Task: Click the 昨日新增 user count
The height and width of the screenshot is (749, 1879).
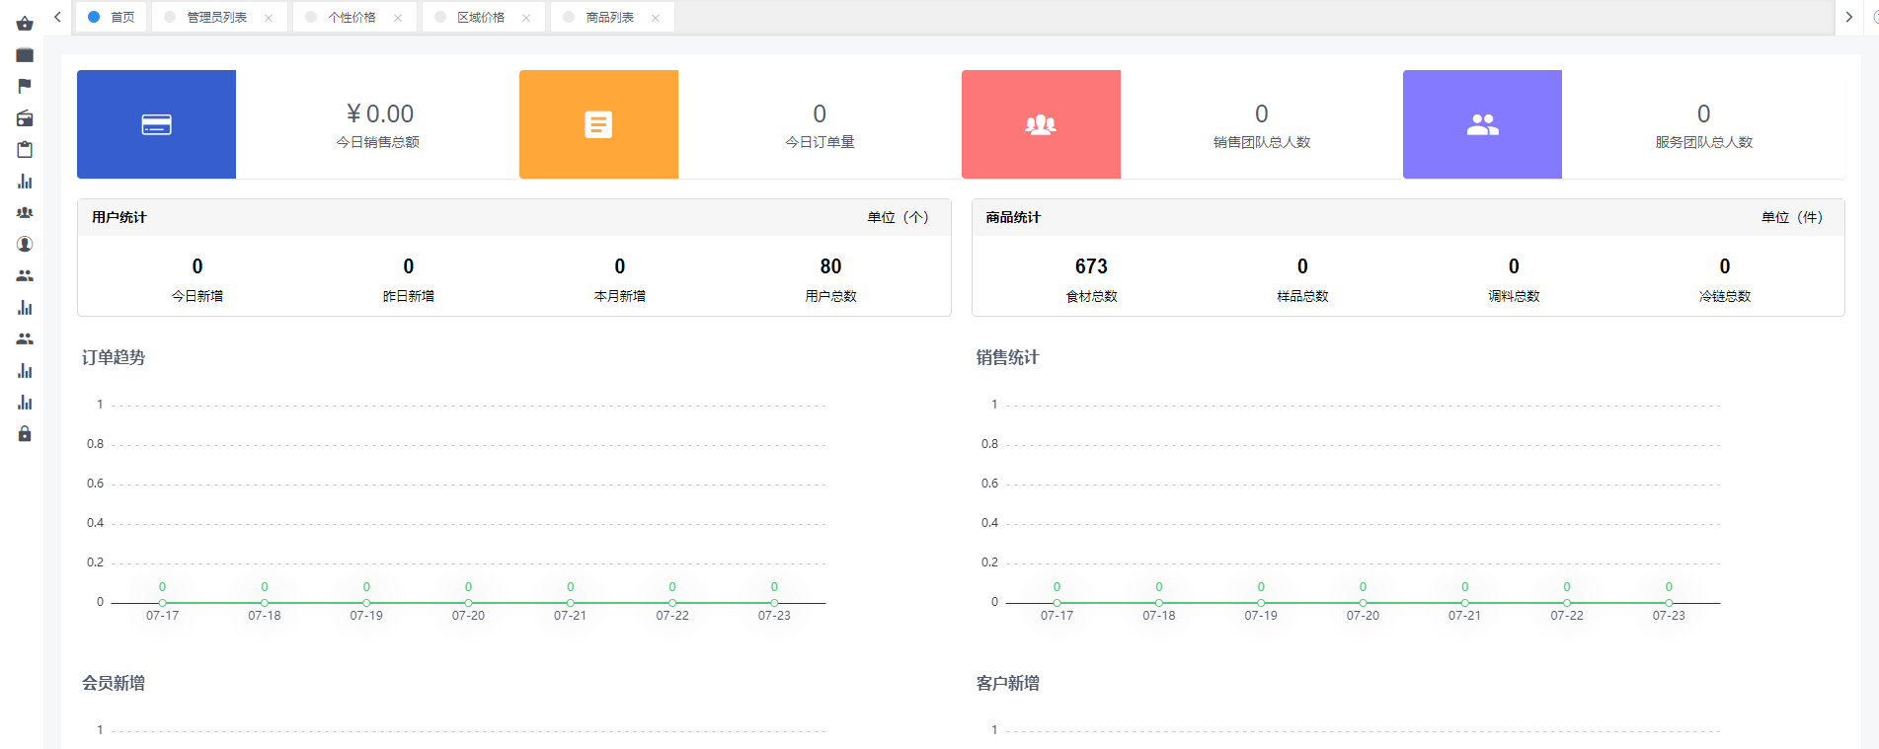Action: (x=409, y=266)
